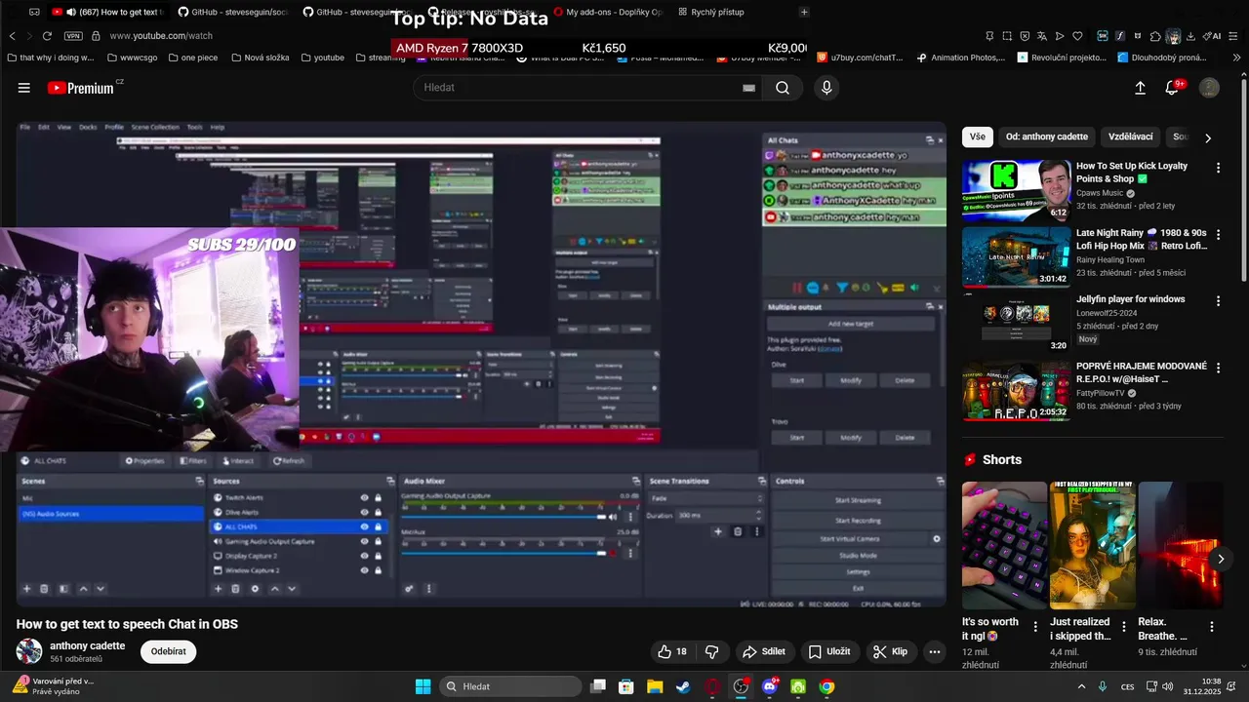The height and width of the screenshot is (702, 1249).
Task: Open Discord from the taskbar
Action: [x=770, y=686]
